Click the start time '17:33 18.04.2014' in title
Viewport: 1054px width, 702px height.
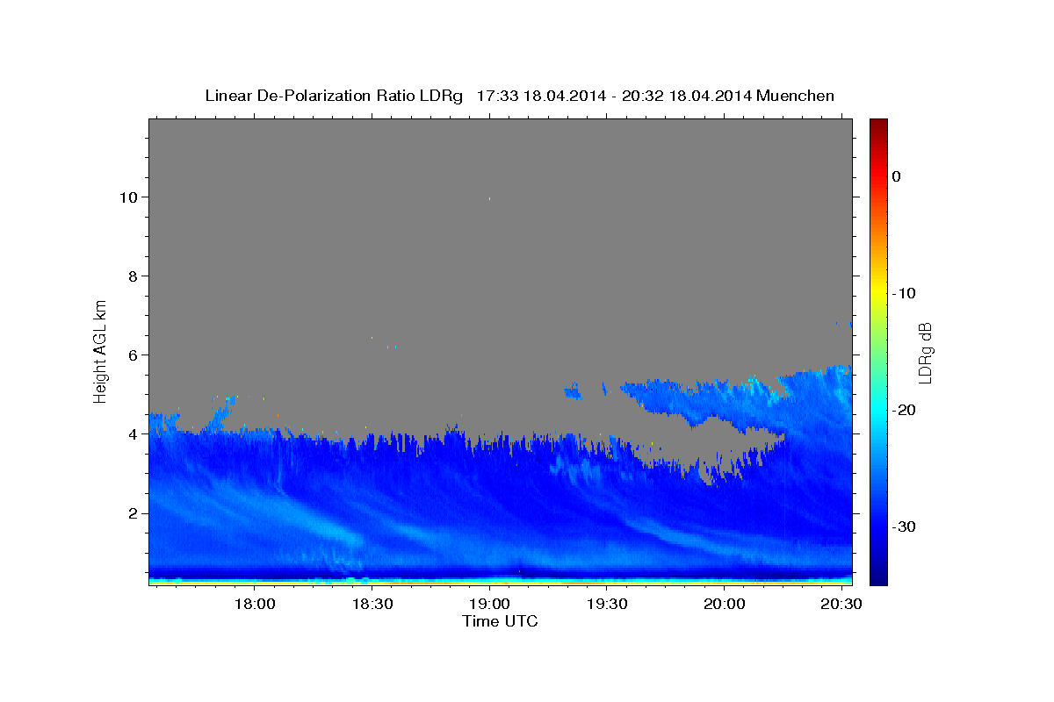(x=540, y=96)
